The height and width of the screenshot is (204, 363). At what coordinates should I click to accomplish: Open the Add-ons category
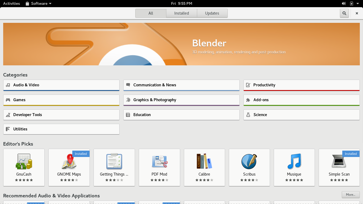(x=302, y=100)
